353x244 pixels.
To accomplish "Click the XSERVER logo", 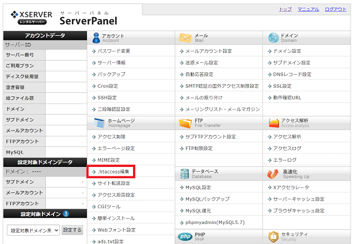I will coord(31,17).
